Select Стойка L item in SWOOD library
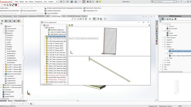 [x=180, y=56]
